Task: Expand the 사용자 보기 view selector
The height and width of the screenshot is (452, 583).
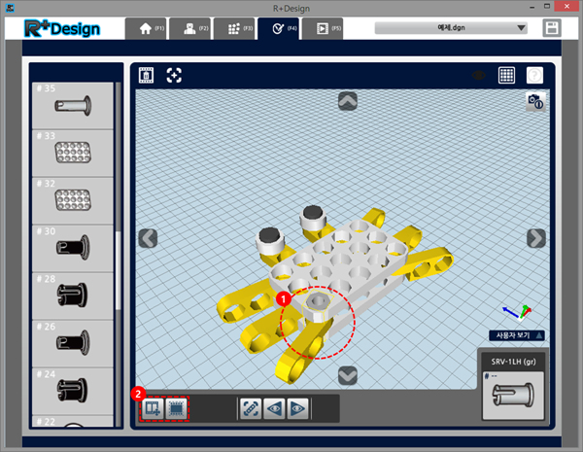Action: click(516, 335)
